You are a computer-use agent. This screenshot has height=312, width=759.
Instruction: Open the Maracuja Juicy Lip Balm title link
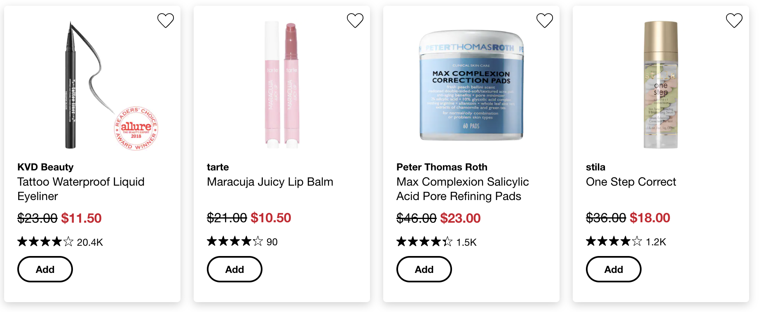pos(270,182)
